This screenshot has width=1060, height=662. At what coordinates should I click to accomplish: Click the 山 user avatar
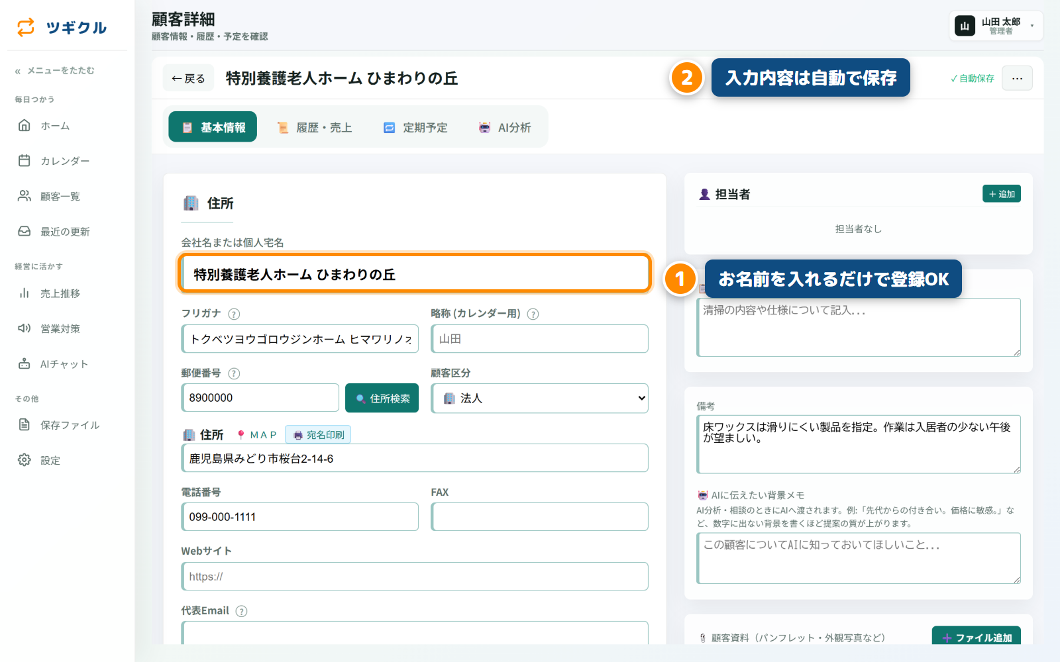point(965,26)
